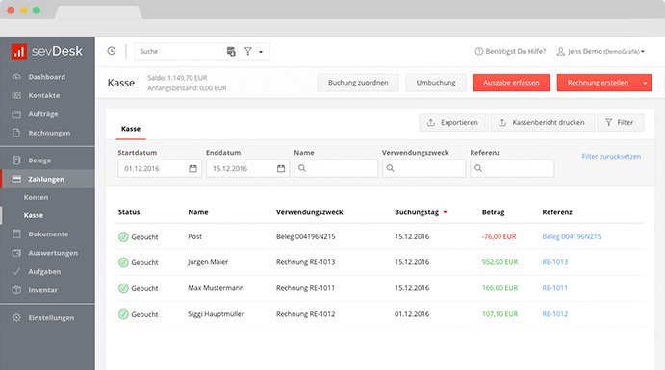Expand the search filter dropdown arrow
Image resolution: width=665 pixels, height=370 pixels.
(261, 52)
